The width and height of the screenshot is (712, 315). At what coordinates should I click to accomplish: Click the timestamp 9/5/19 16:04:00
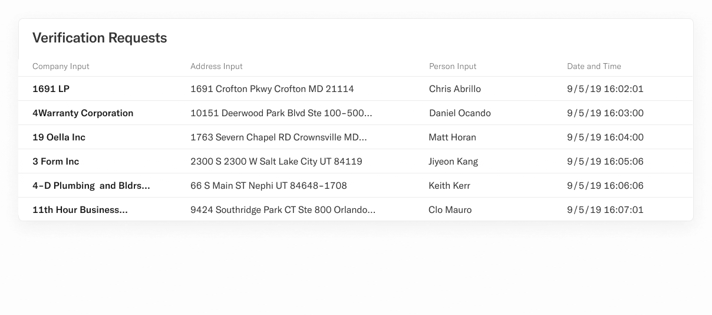pos(605,137)
